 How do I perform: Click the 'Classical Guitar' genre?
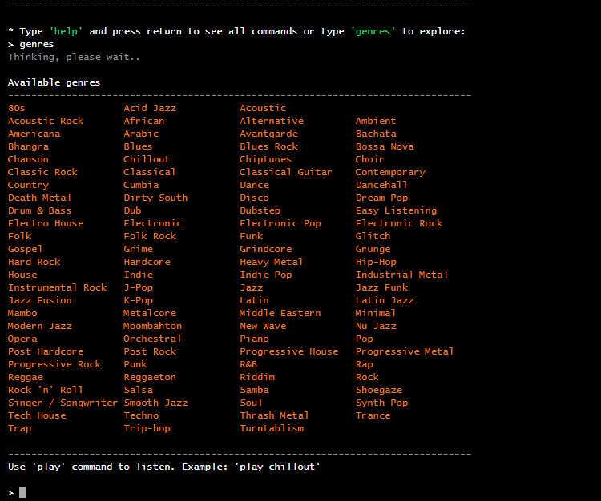(x=285, y=172)
